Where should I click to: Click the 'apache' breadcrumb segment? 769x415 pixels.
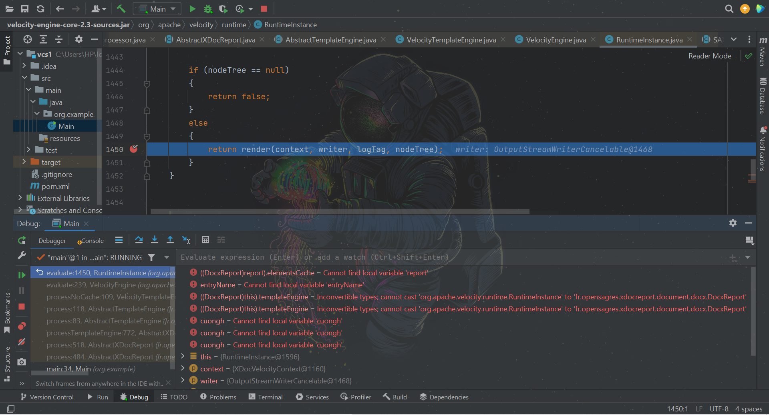coord(169,25)
